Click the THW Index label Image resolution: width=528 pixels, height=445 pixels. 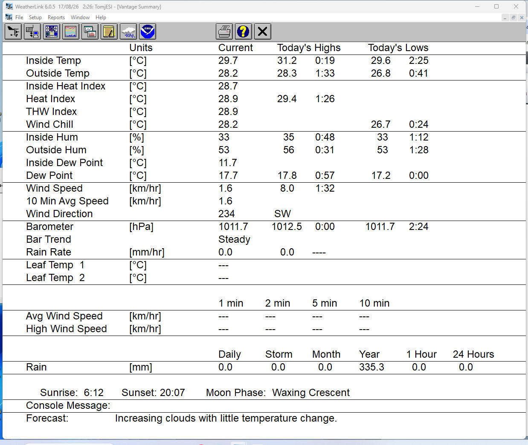51,112
